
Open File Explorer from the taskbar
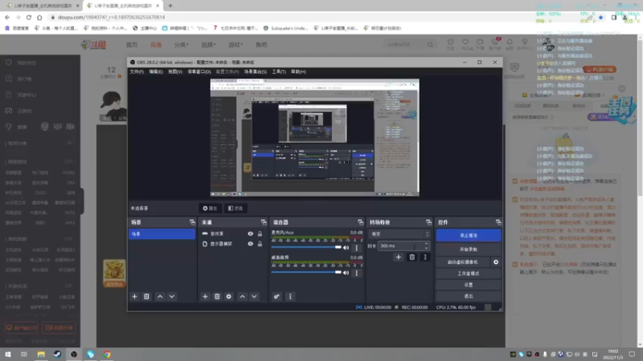(x=41, y=354)
